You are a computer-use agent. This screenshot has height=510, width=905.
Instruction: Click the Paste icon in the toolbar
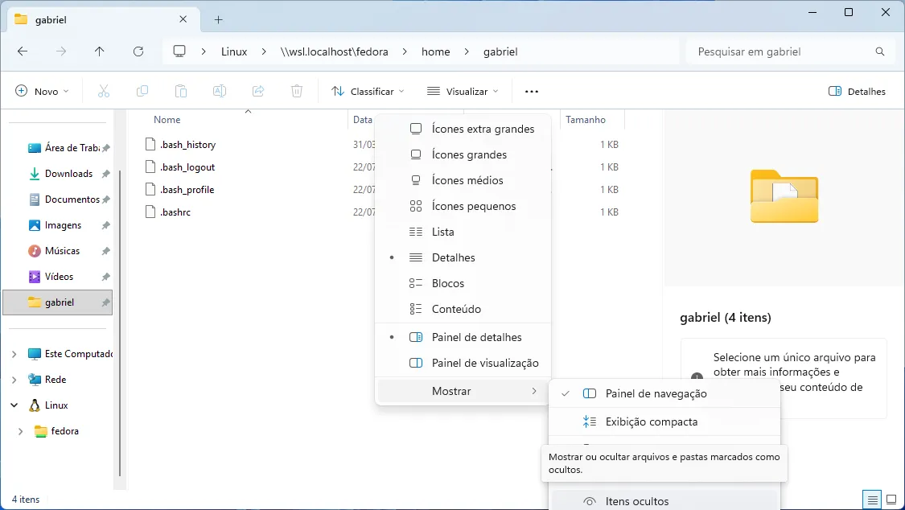pyautogui.click(x=180, y=90)
